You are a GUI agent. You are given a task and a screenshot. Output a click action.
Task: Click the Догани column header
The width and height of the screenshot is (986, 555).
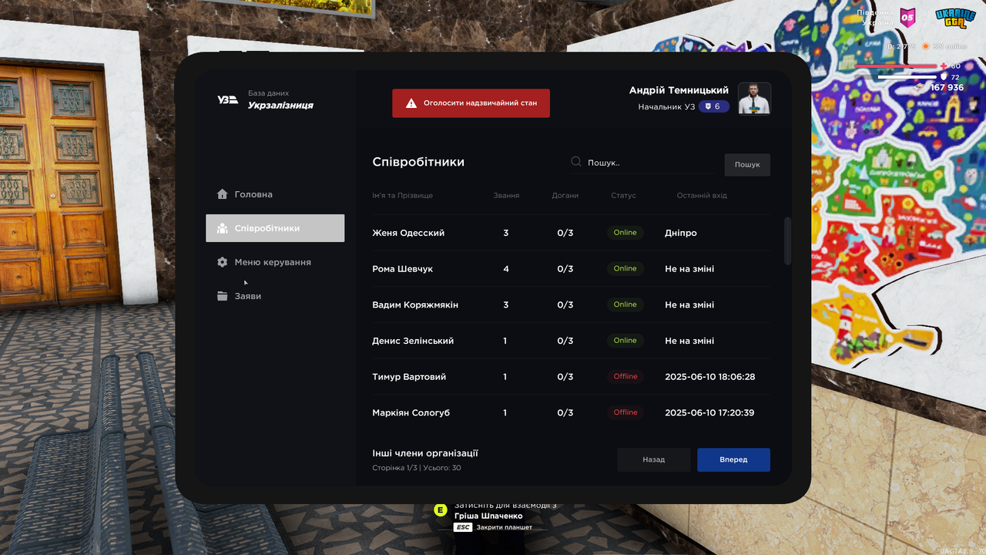pyautogui.click(x=565, y=196)
